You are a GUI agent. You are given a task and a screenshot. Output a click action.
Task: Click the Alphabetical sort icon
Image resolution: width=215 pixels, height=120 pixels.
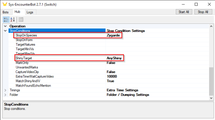13,20
